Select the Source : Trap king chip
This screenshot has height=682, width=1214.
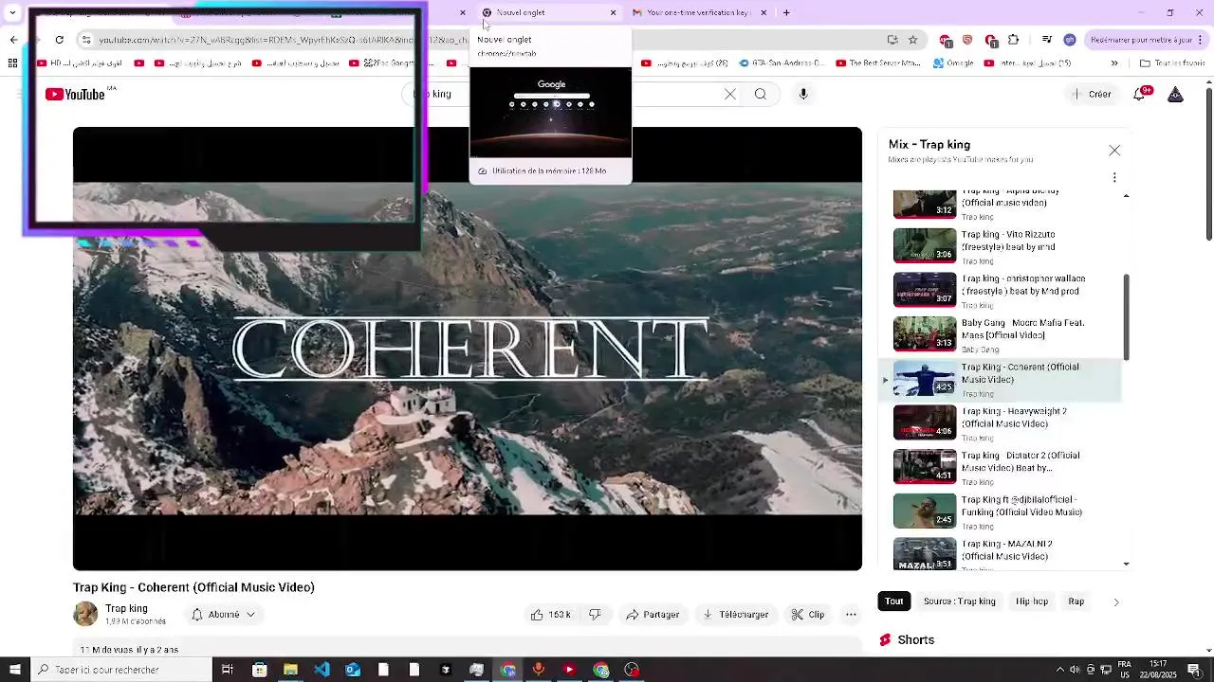(x=959, y=601)
